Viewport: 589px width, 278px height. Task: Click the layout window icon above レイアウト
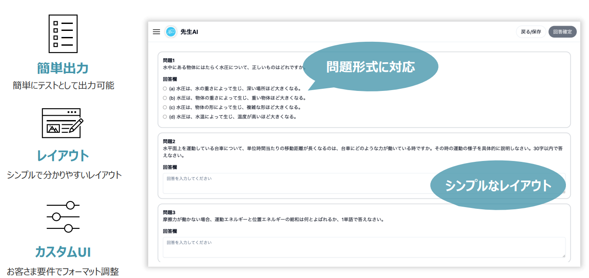pyautogui.click(x=63, y=123)
